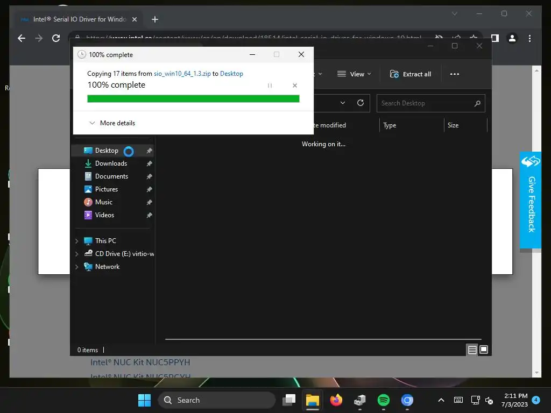Show hidden system tray icons
This screenshot has width=551, height=413.
[x=441, y=400]
